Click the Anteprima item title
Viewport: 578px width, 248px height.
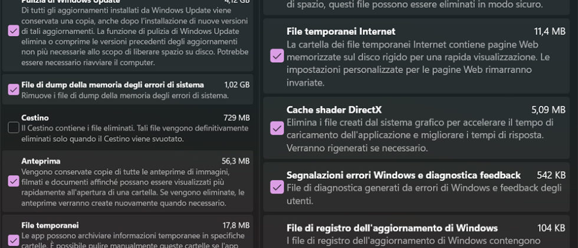point(41,161)
